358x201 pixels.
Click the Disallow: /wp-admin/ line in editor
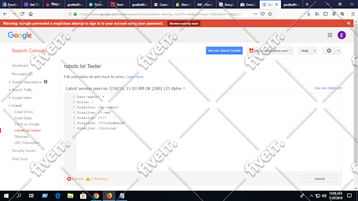click(98, 107)
